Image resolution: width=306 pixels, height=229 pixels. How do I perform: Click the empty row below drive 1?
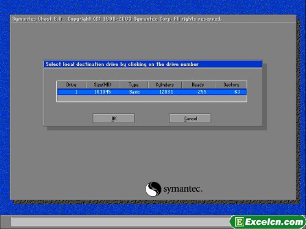pyautogui.click(x=152, y=98)
